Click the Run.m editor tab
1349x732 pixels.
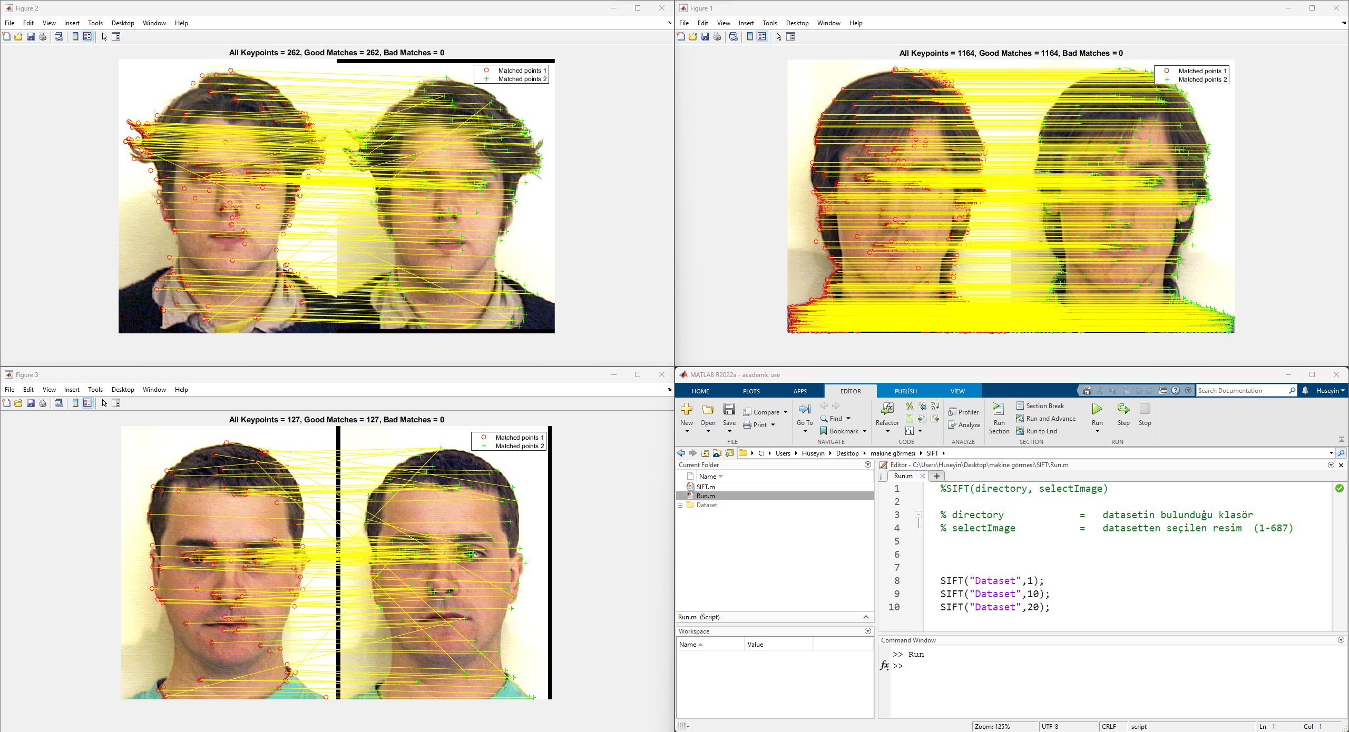tap(903, 476)
